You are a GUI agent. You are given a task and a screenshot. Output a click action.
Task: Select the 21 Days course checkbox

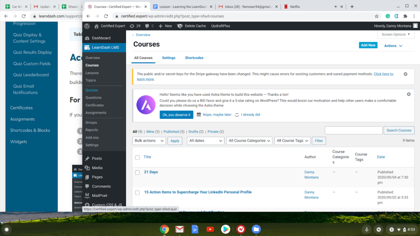(137, 172)
